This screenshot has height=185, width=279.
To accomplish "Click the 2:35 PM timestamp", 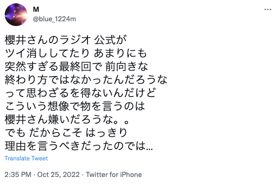I will [x=18, y=175].
